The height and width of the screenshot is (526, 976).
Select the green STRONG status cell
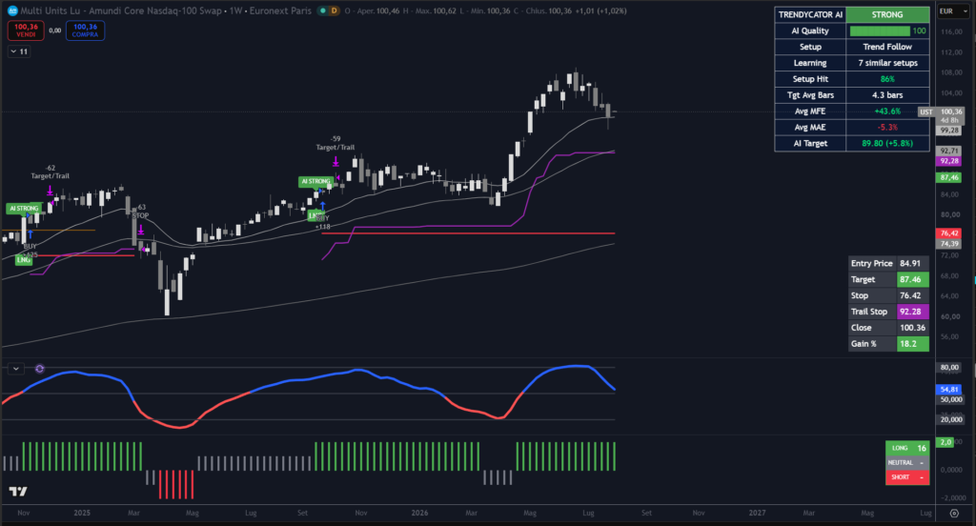tap(887, 14)
